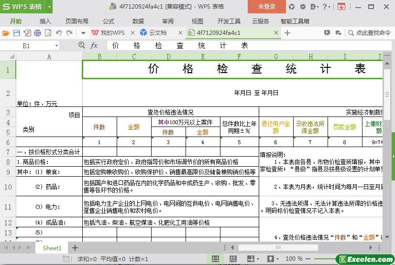Screen dimensions: 395x265
Task: Click the insert function fx icon
Action: tap(94, 45)
